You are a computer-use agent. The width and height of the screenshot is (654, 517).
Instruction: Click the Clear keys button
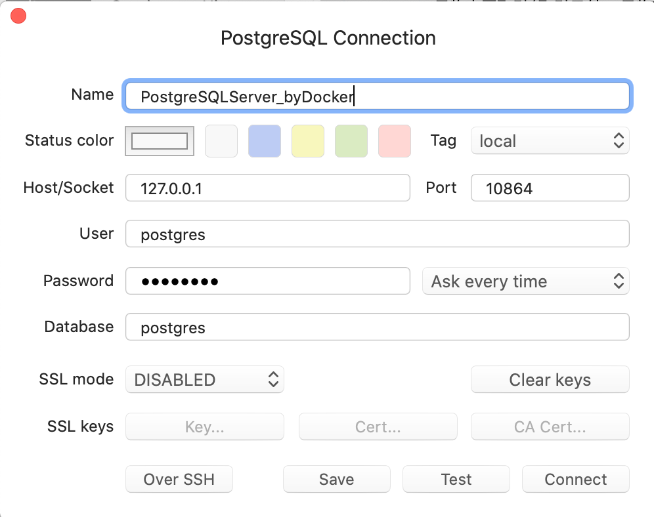click(550, 379)
